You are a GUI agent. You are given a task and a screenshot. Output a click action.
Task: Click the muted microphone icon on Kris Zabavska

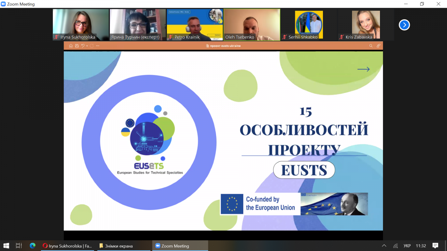tap(342, 37)
